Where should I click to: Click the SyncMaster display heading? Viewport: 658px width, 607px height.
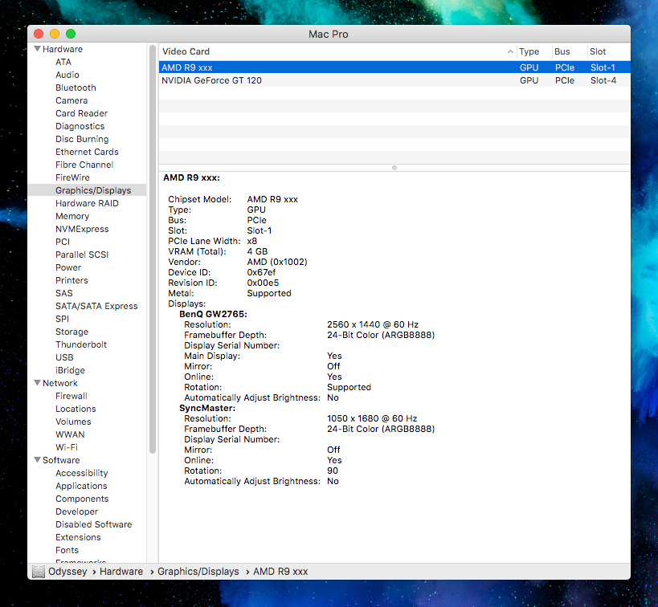(x=207, y=408)
